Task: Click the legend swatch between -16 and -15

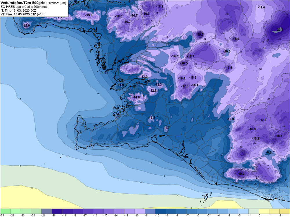Action: [98, 211]
